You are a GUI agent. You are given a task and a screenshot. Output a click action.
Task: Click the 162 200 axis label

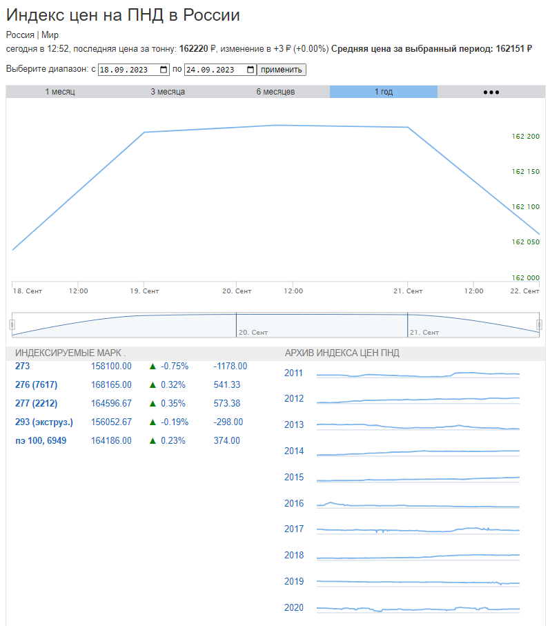point(525,137)
